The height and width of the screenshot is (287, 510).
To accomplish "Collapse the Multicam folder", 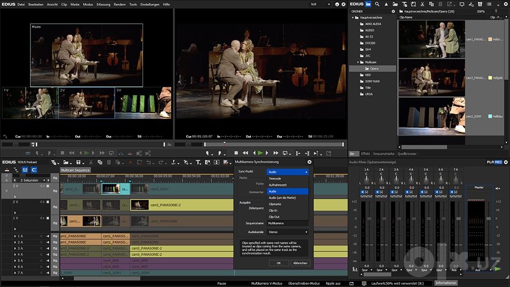I will [358, 62].
